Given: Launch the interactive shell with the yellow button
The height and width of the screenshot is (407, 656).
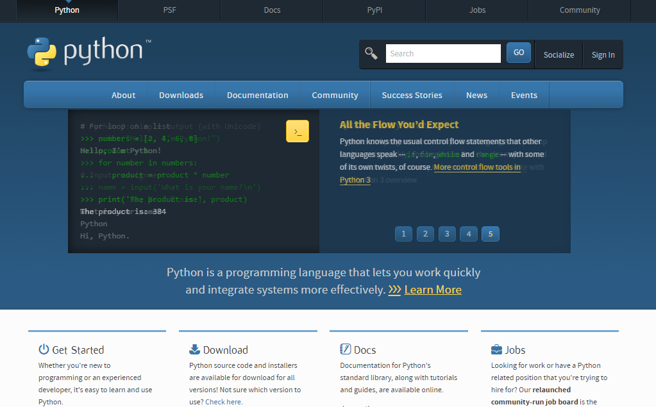Looking at the screenshot, I should pyautogui.click(x=298, y=131).
